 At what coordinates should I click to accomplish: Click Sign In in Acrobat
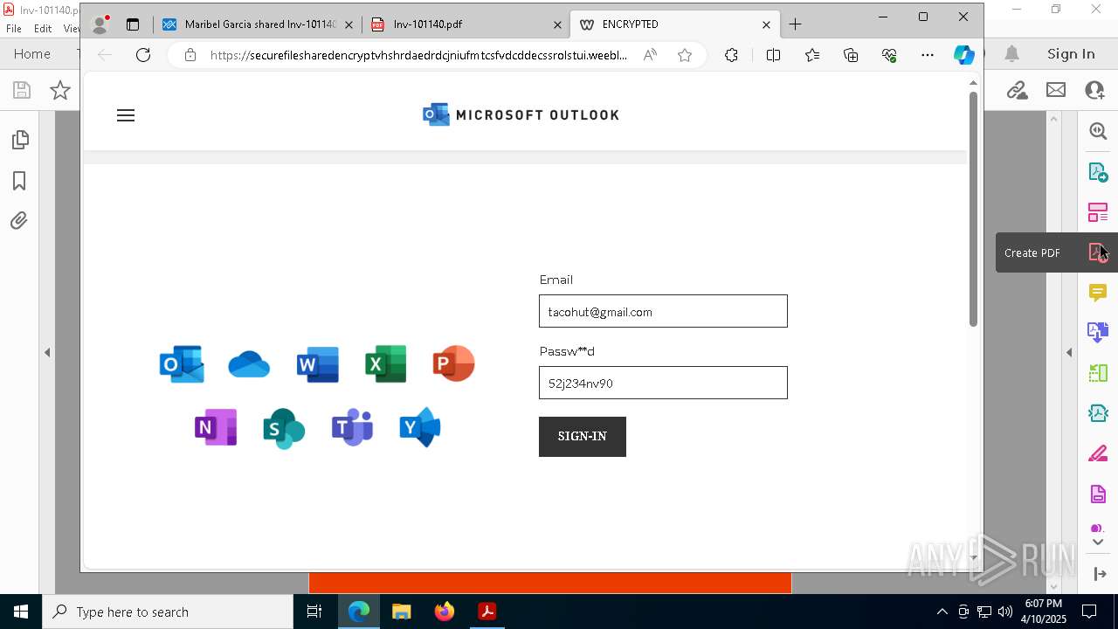tap(1071, 54)
